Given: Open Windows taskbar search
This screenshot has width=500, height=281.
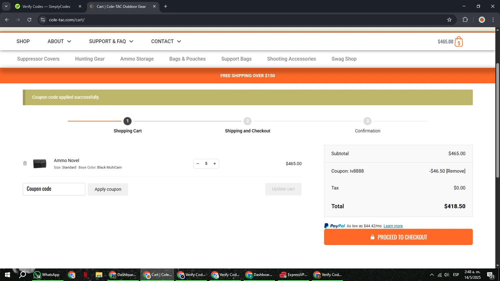Looking at the screenshot, I should click(x=22, y=275).
